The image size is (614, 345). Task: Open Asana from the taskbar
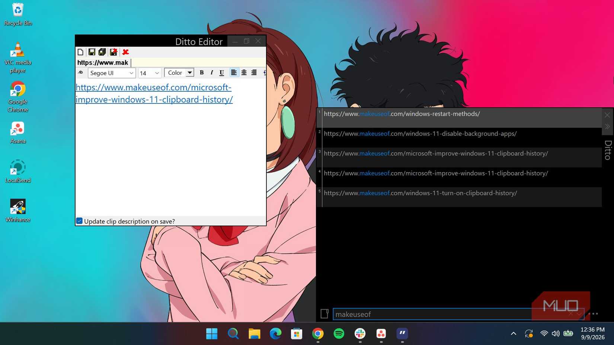tap(381, 334)
